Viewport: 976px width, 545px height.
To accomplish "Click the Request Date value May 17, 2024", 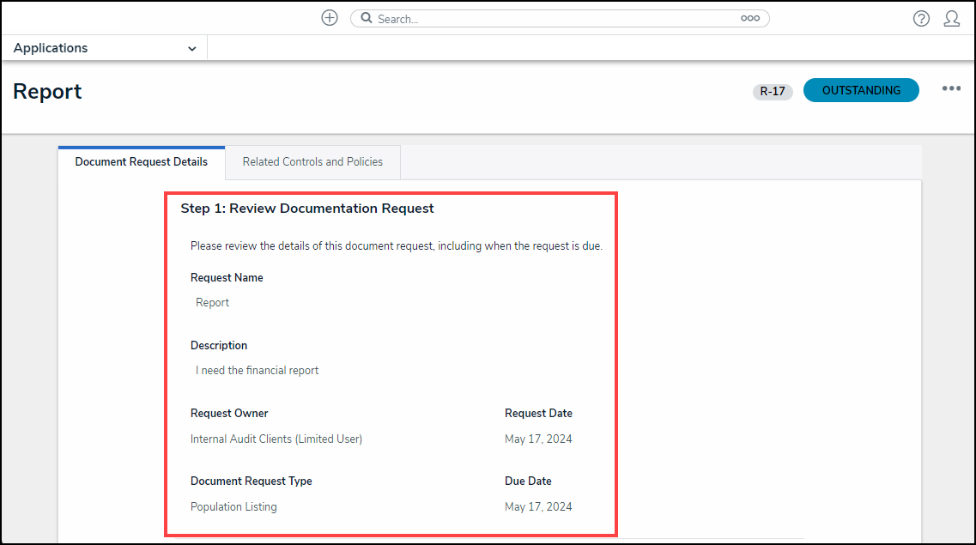I will coord(538,439).
